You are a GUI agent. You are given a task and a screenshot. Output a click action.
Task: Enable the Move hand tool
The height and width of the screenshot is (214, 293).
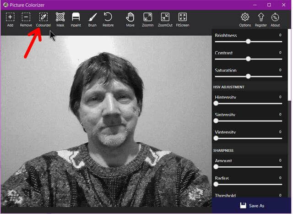point(130,17)
